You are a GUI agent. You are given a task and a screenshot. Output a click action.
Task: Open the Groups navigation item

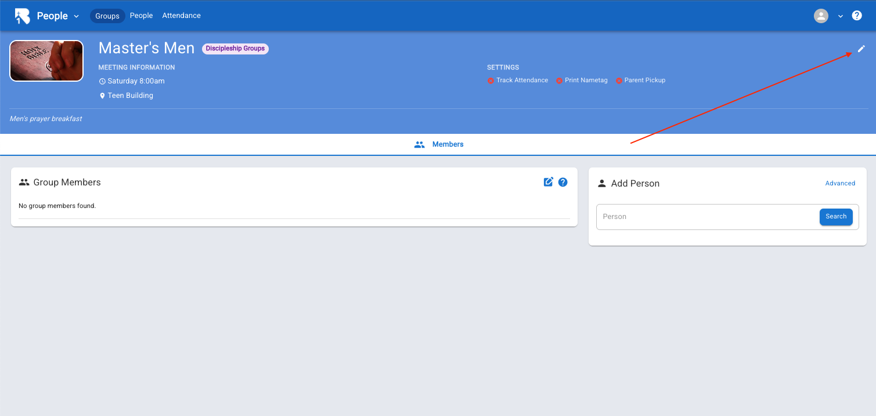click(x=107, y=16)
